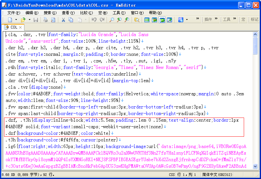The width and height of the screenshot is (261, 179).
Task: Open the 比较(C) menu
Action: (86, 13)
